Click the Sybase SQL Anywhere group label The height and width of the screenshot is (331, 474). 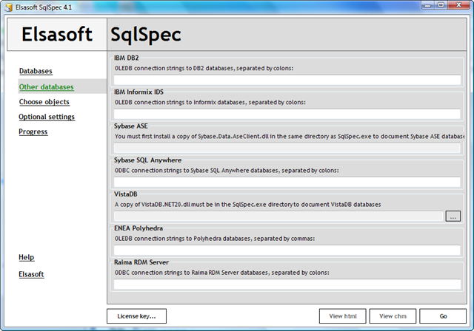click(148, 160)
